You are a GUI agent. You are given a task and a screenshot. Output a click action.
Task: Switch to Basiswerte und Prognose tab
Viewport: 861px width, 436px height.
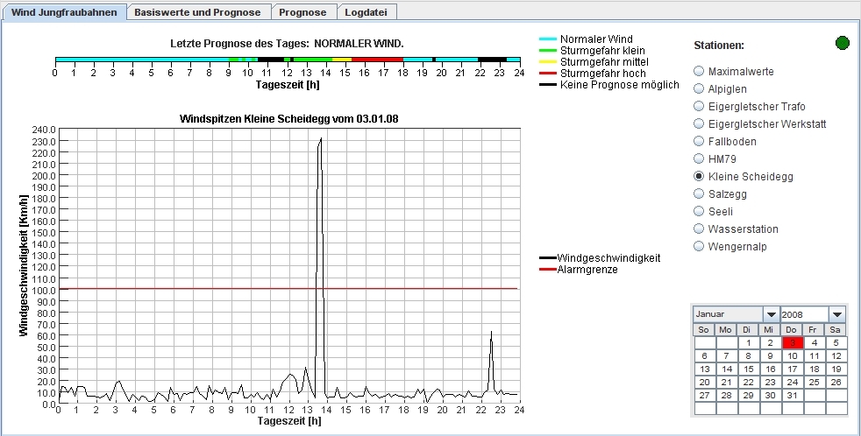[197, 12]
